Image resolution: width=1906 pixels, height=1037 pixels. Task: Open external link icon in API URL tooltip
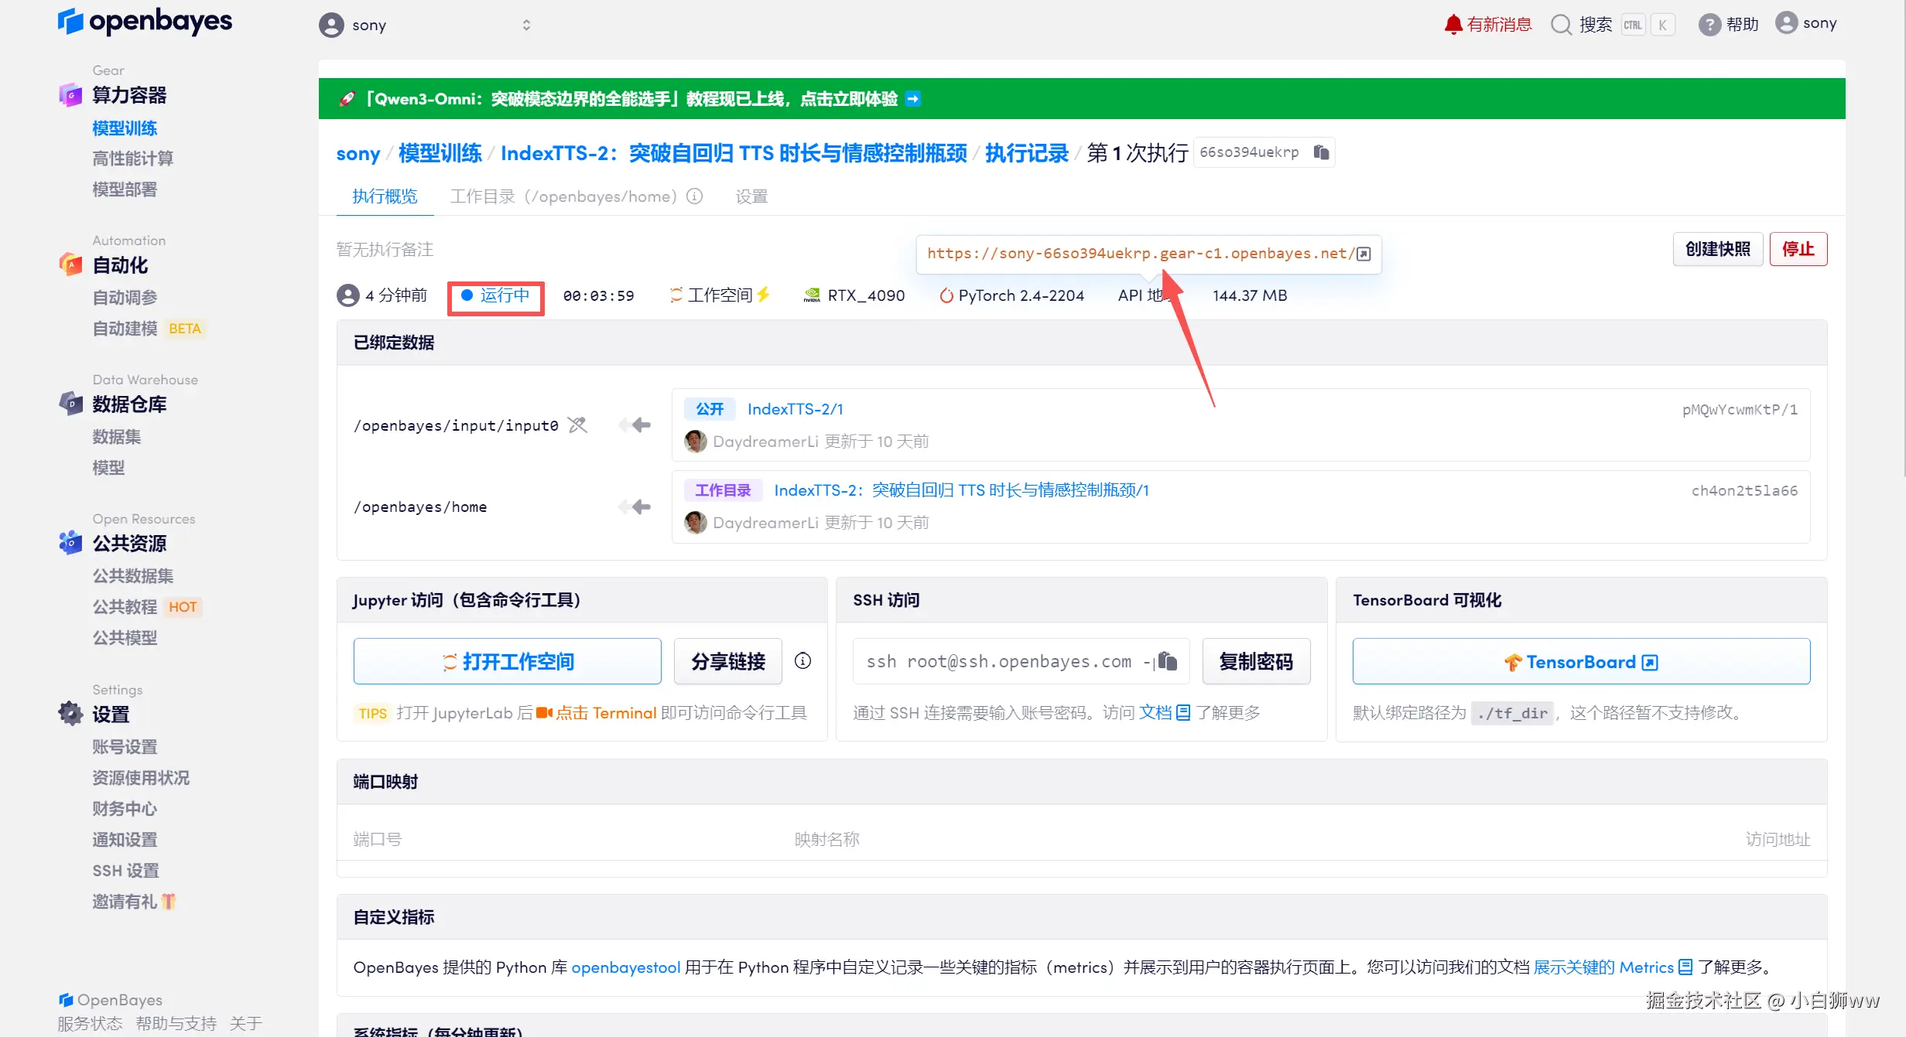[x=1364, y=254]
